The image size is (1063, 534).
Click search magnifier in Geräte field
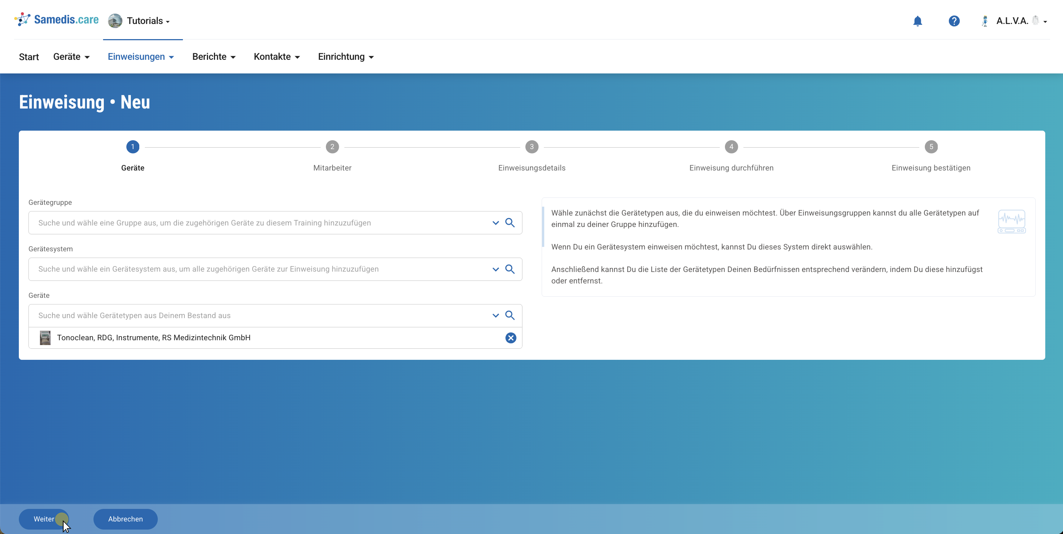(510, 315)
